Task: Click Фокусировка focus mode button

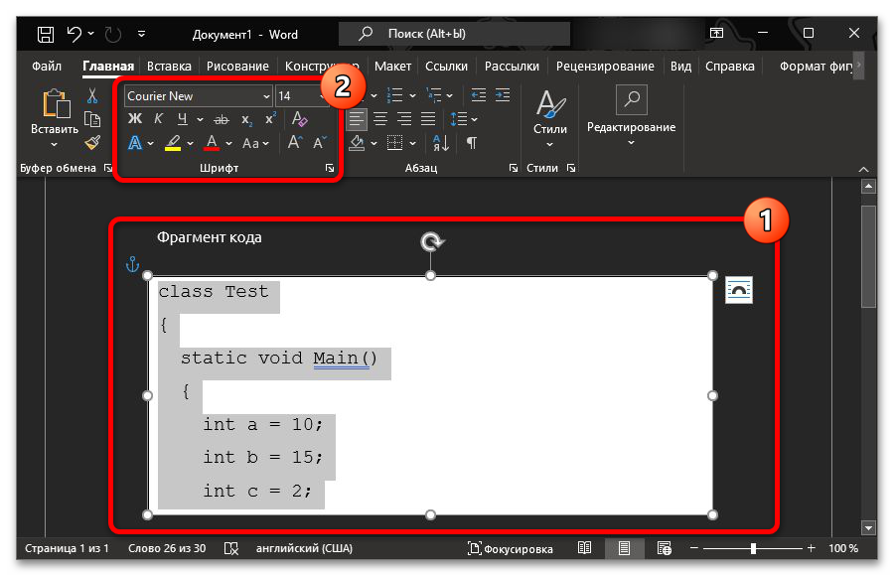Action: tap(510, 548)
